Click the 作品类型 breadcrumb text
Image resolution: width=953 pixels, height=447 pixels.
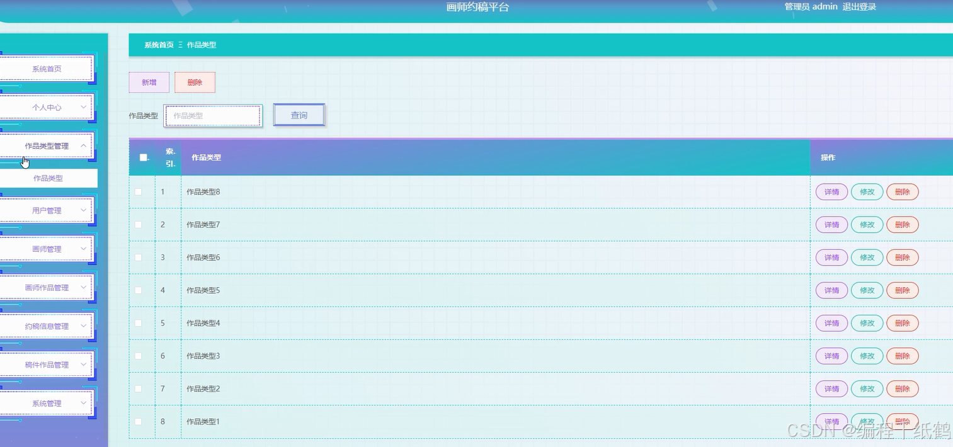[x=202, y=45]
